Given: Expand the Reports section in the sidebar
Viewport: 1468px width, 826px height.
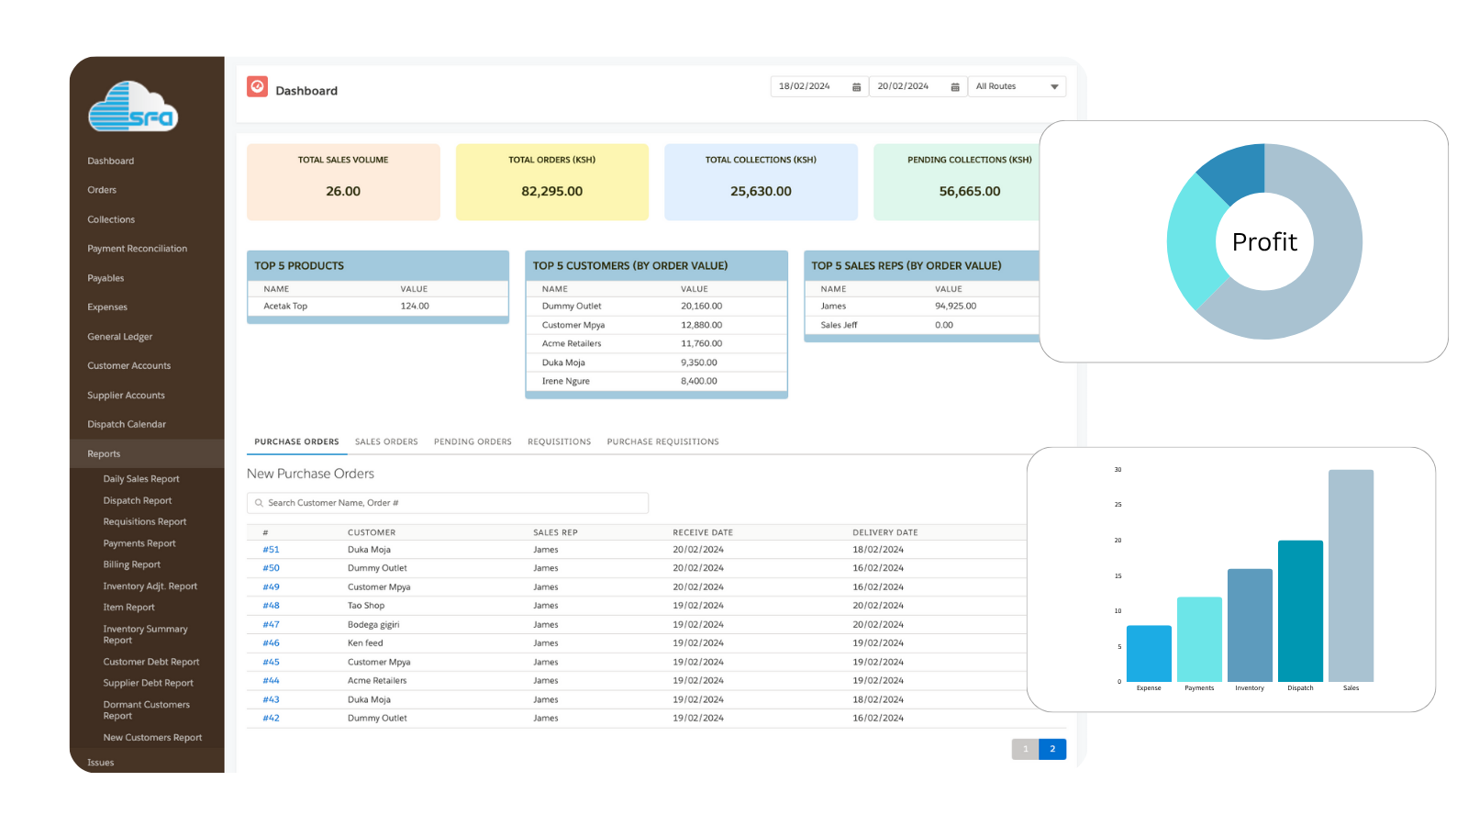Looking at the screenshot, I should point(104,452).
